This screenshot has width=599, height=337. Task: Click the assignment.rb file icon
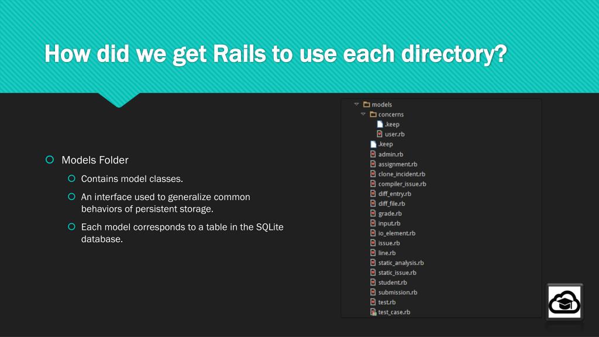[x=373, y=164]
